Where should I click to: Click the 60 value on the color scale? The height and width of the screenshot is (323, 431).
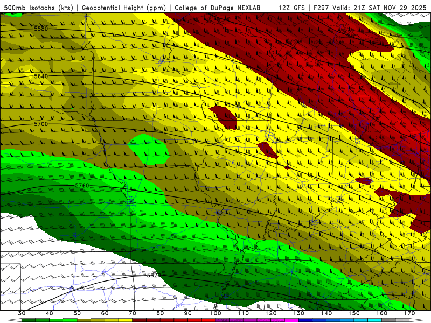[x=105, y=313]
